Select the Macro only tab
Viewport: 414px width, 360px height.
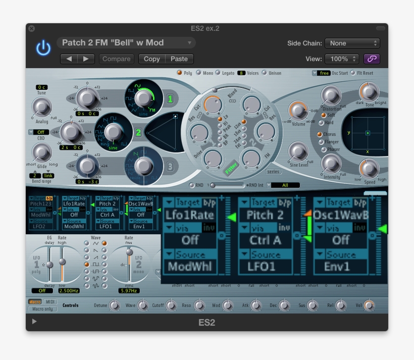click(42, 308)
